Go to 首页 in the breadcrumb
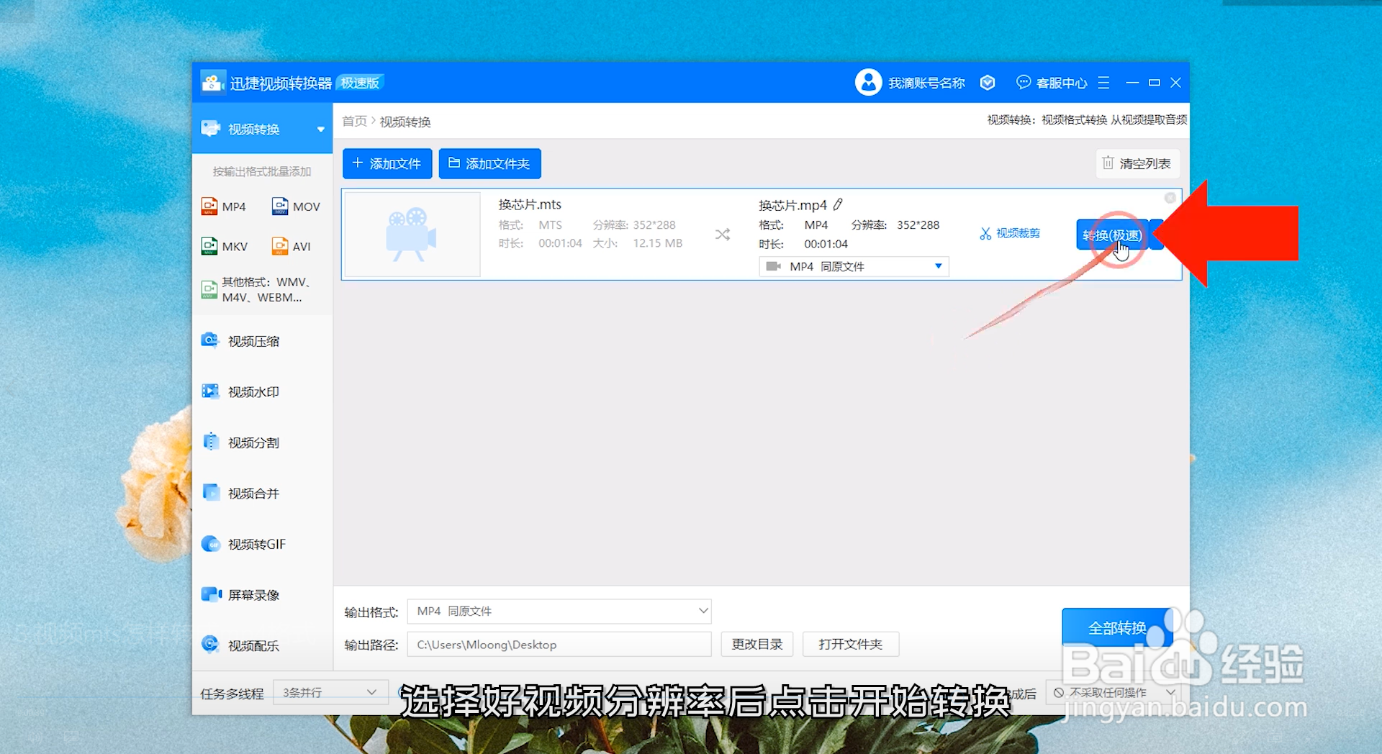Image resolution: width=1382 pixels, height=754 pixels. [354, 121]
